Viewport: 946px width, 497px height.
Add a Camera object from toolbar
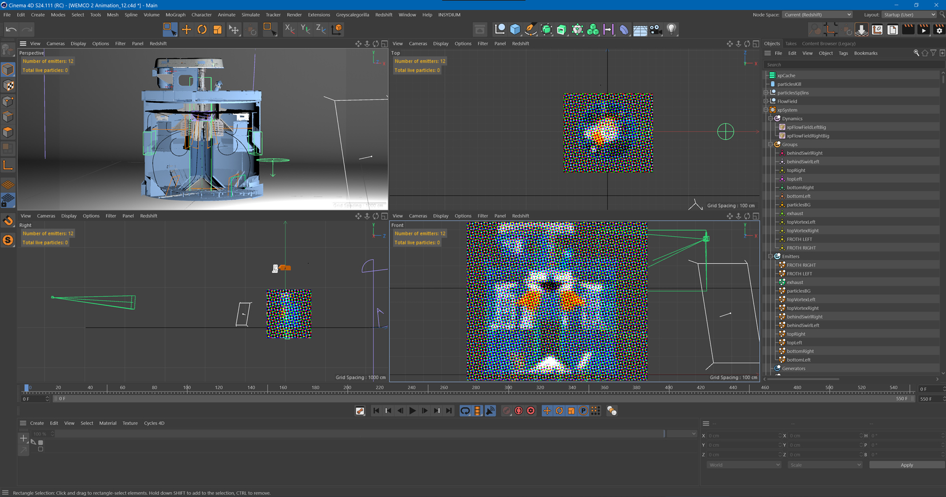pyautogui.click(x=655, y=30)
